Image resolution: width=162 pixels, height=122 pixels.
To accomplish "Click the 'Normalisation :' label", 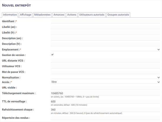I will pos(11,78).
